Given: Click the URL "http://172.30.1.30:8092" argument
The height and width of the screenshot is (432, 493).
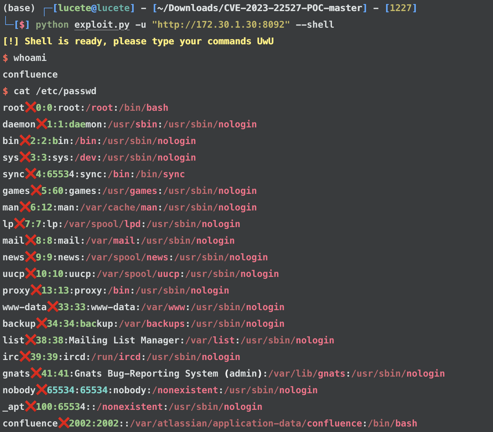Looking at the screenshot, I should (x=221, y=25).
